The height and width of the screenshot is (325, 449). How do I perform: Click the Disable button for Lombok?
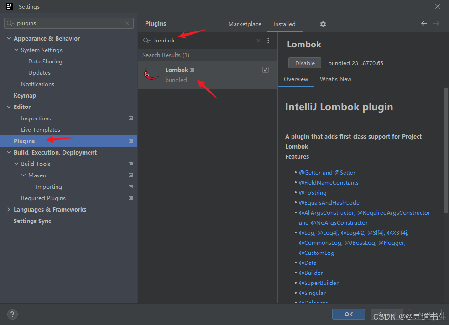click(305, 63)
